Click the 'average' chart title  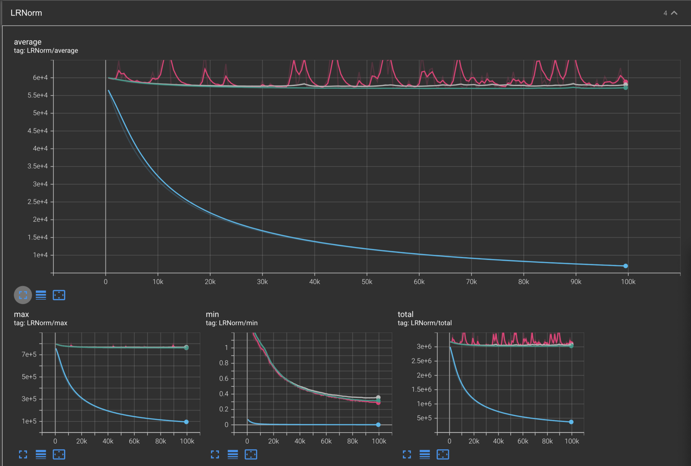pyautogui.click(x=28, y=42)
